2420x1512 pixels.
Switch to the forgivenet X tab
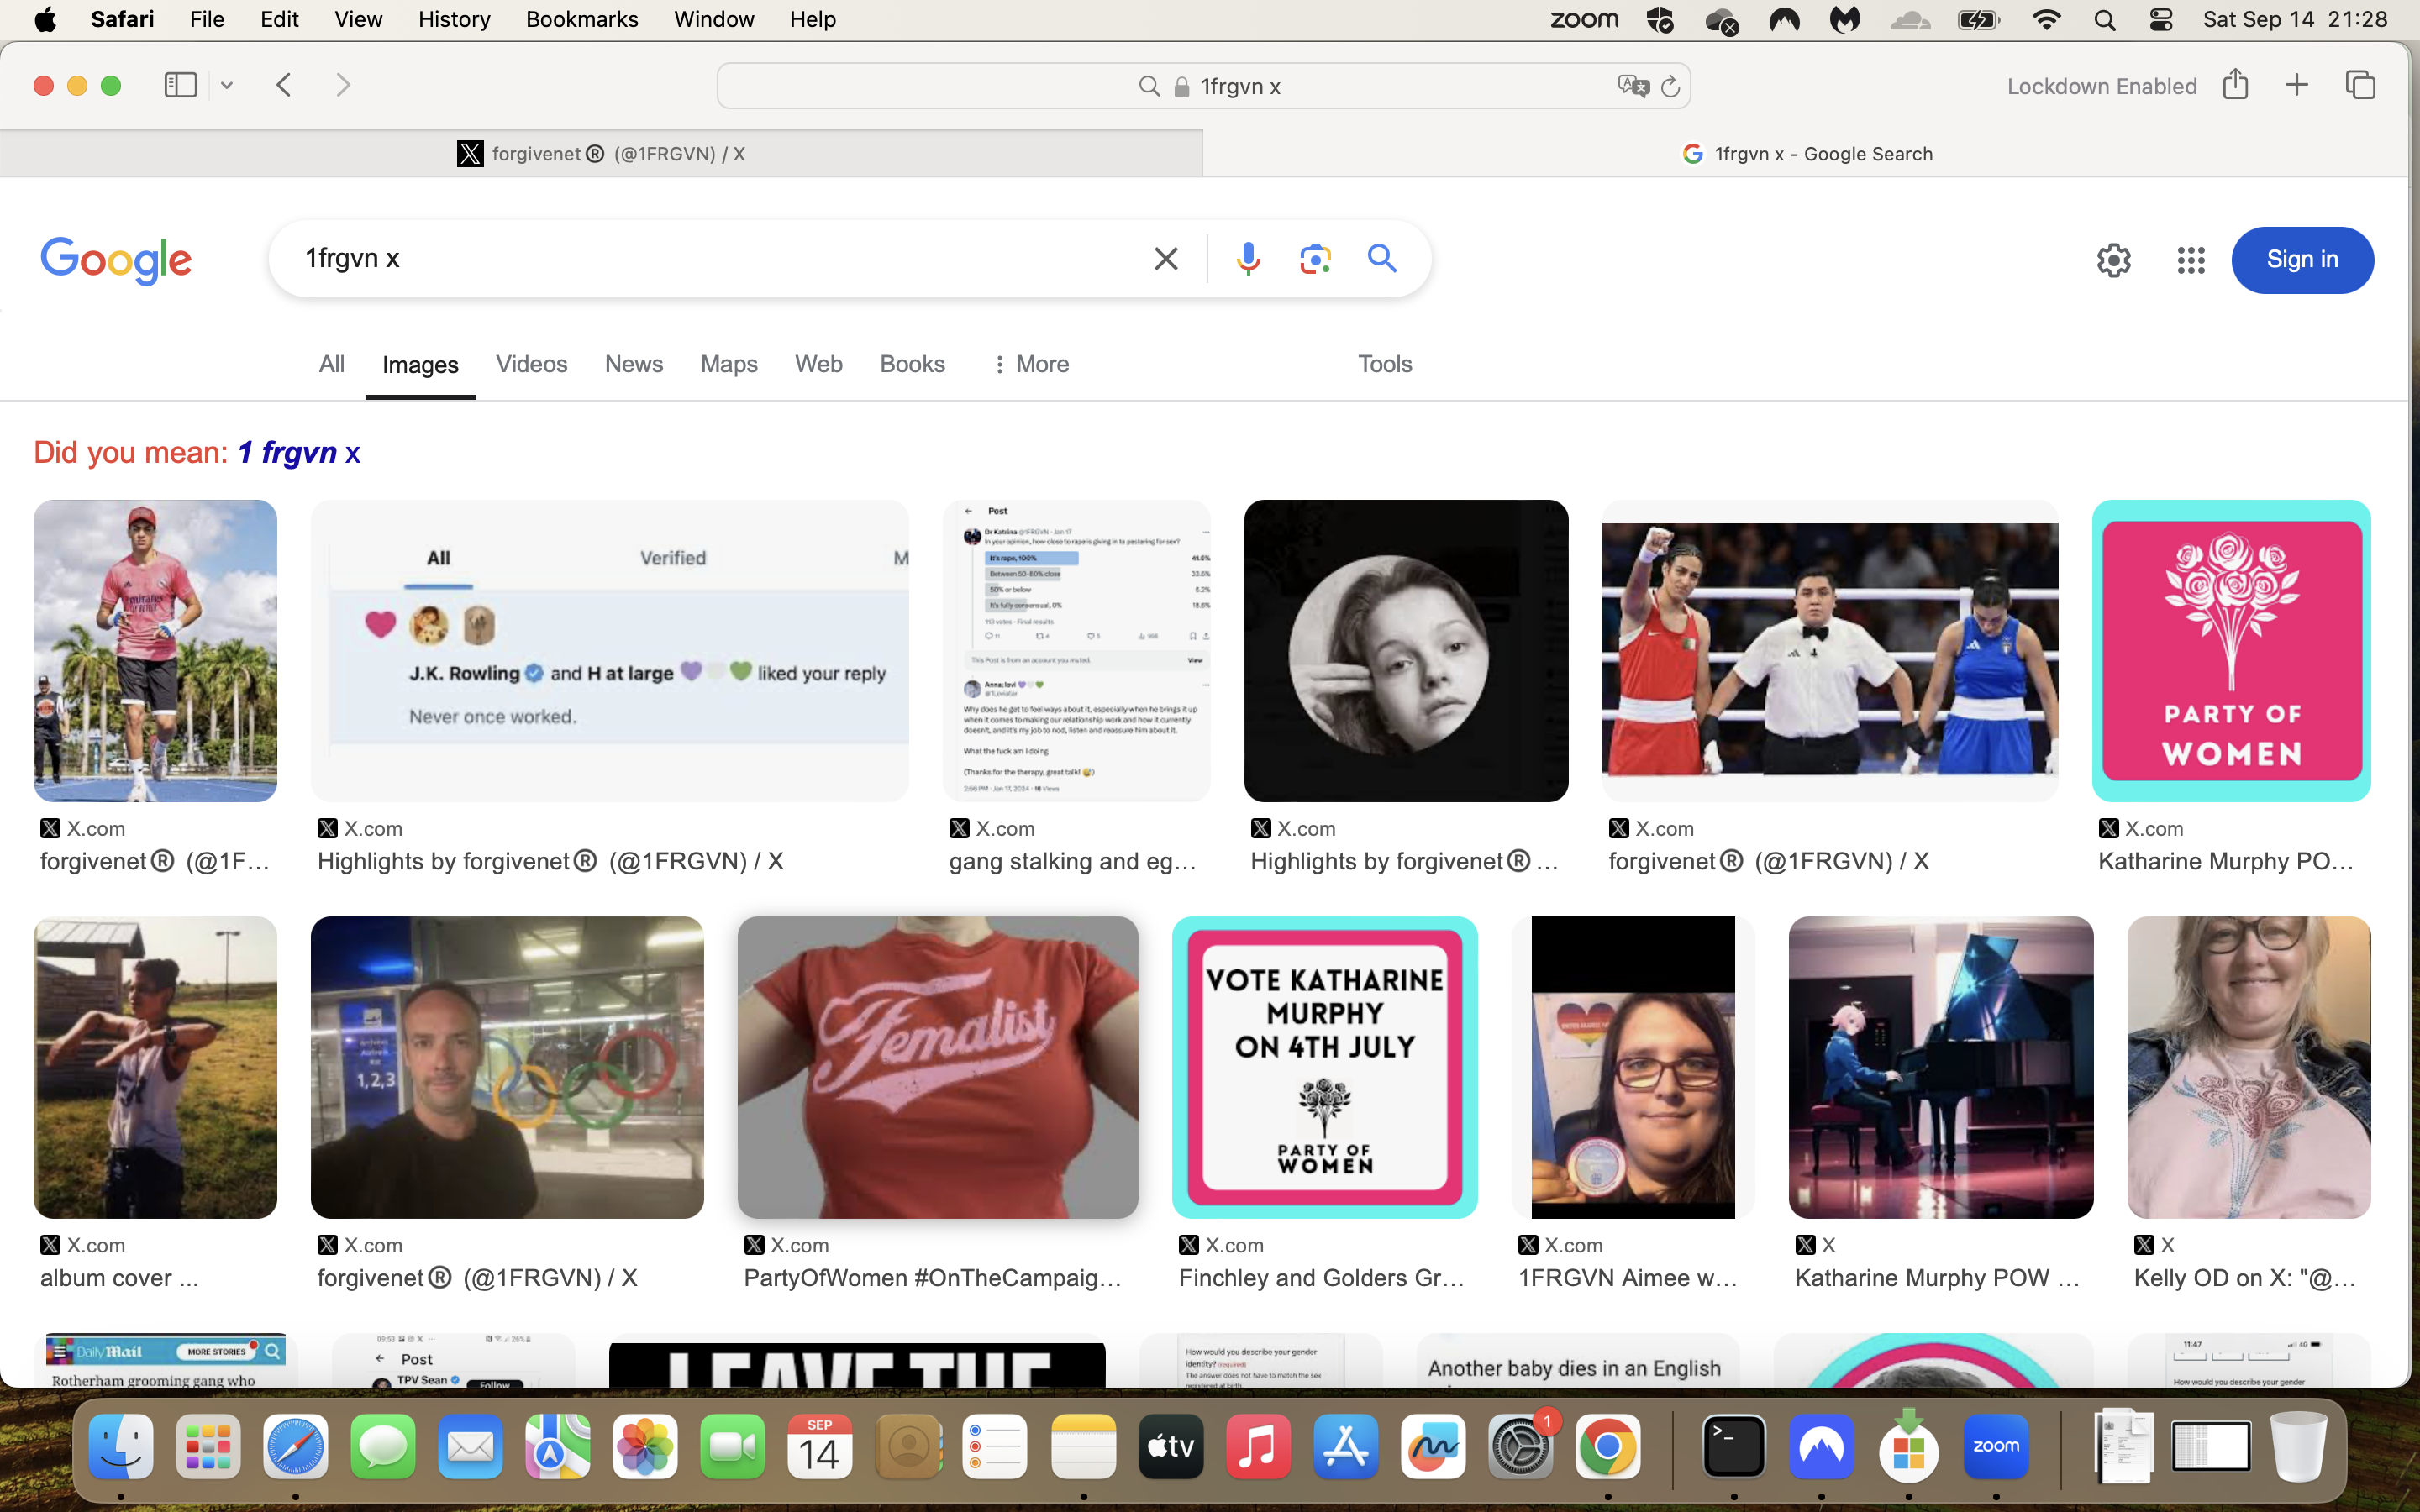pos(601,154)
